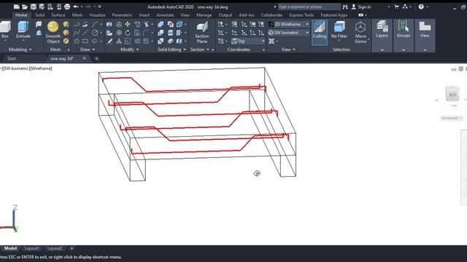
Task: Add a new drawing tab with plus button
Action: (x=96, y=58)
